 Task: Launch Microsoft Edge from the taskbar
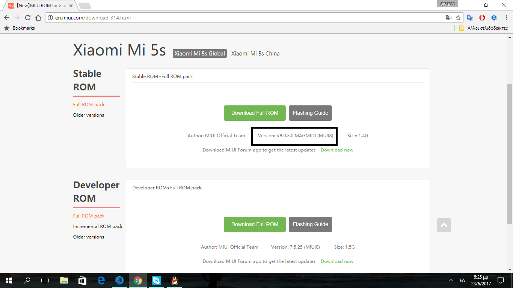[101, 280]
